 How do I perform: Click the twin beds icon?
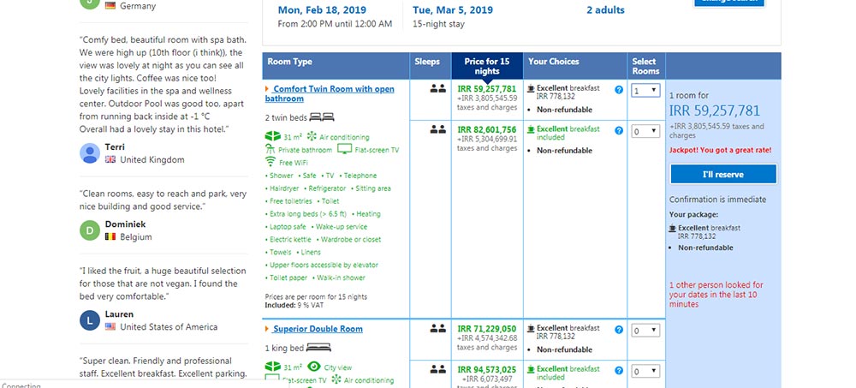[x=321, y=116]
